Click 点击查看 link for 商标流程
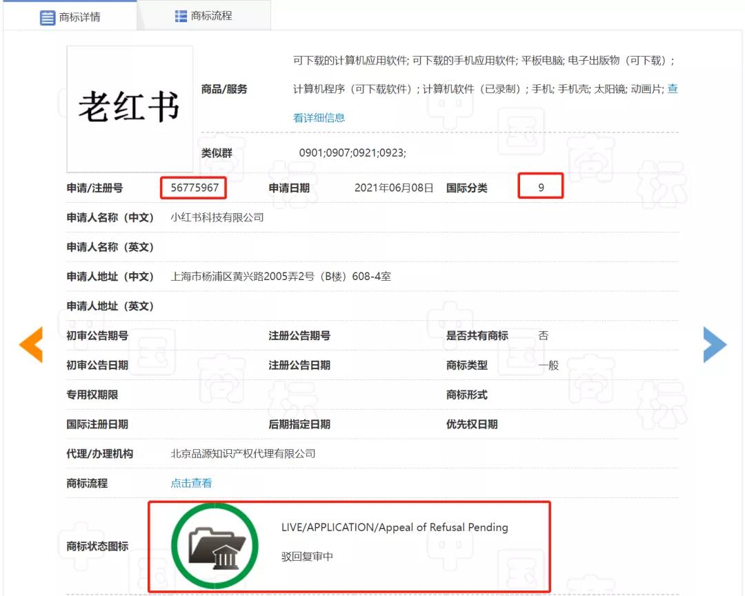Screen dimensions: 745x596 tap(191, 484)
